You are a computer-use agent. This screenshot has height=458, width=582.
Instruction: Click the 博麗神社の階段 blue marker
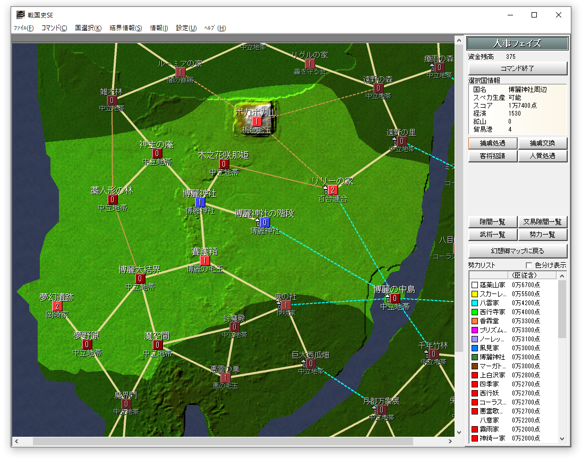(x=265, y=222)
